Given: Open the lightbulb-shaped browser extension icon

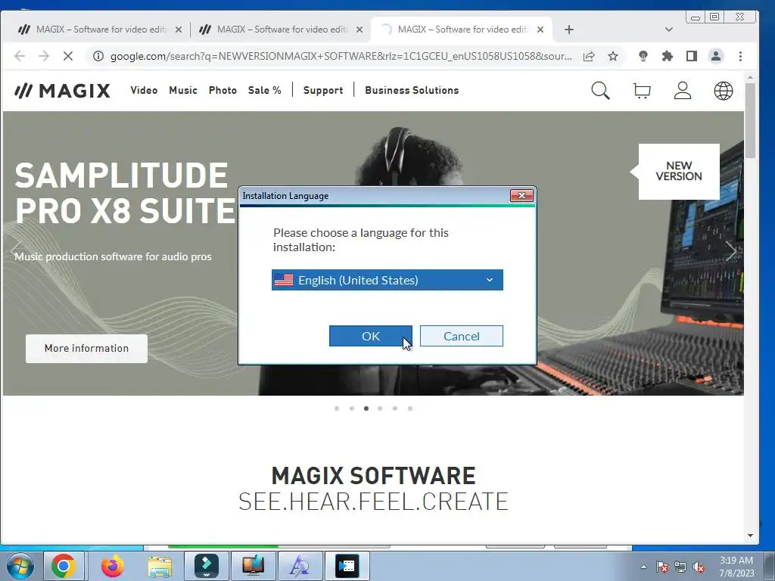Looking at the screenshot, I should click(x=643, y=56).
